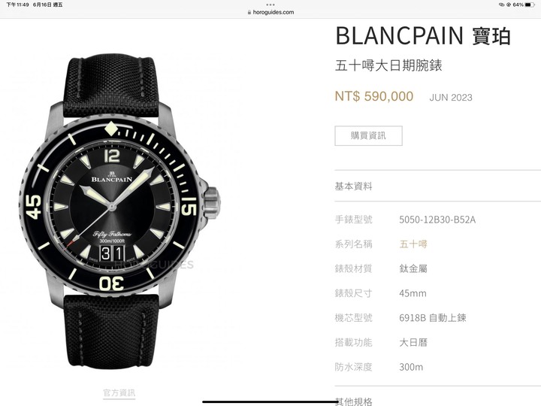Click the 購買資訊 purchase info button

368,135
